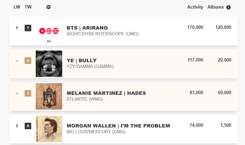The height and width of the screenshot is (145, 245).
Task: Open the Ye Bully album cover
Action: pos(49,64)
